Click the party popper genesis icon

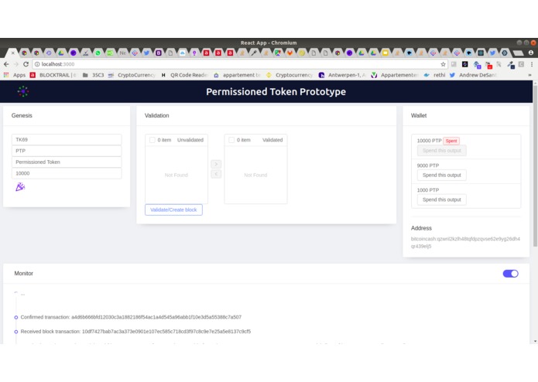20,186
